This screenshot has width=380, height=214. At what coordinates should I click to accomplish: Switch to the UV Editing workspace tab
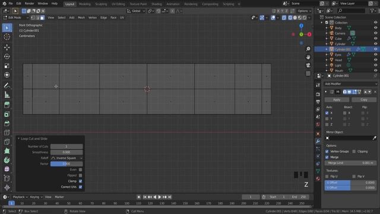tap(118, 4)
